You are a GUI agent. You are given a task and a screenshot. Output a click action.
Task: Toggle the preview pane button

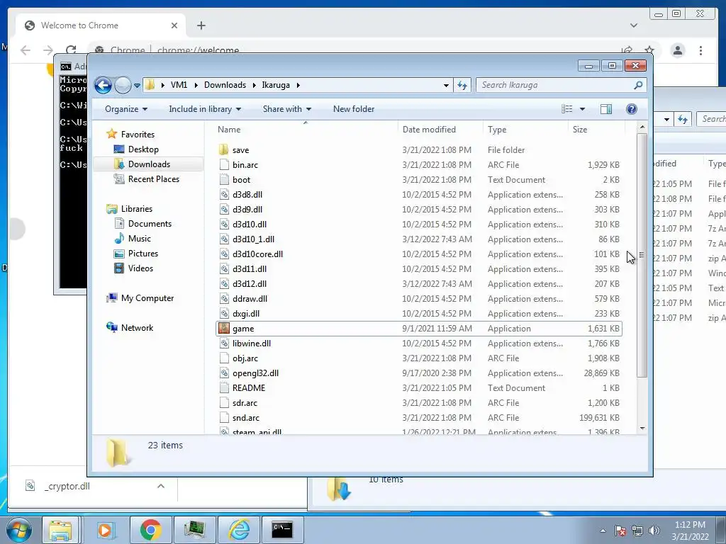(606, 109)
